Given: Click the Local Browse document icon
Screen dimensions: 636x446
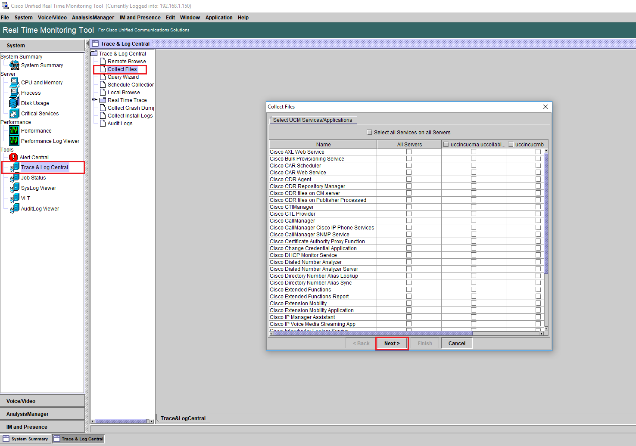Looking at the screenshot, I should click(x=103, y=92).
